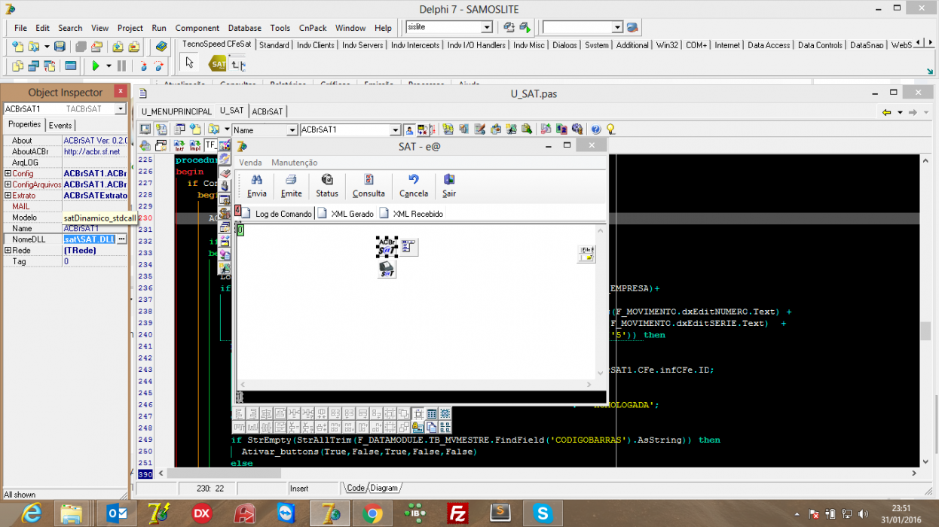The image size is (939, 527).
Task: Open the File menu
Action: (x=20, y=28)
